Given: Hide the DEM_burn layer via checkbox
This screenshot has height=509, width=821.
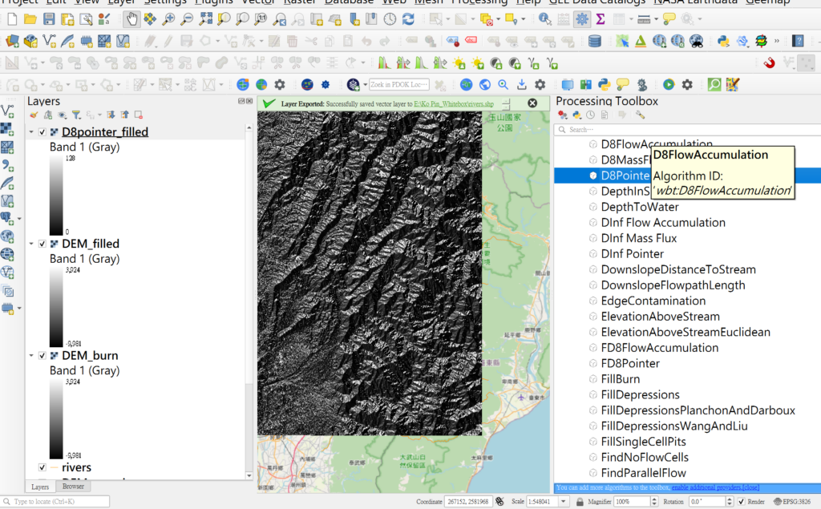Looking at the screenshot, I should pyautogui.click(x=42, y=356).
